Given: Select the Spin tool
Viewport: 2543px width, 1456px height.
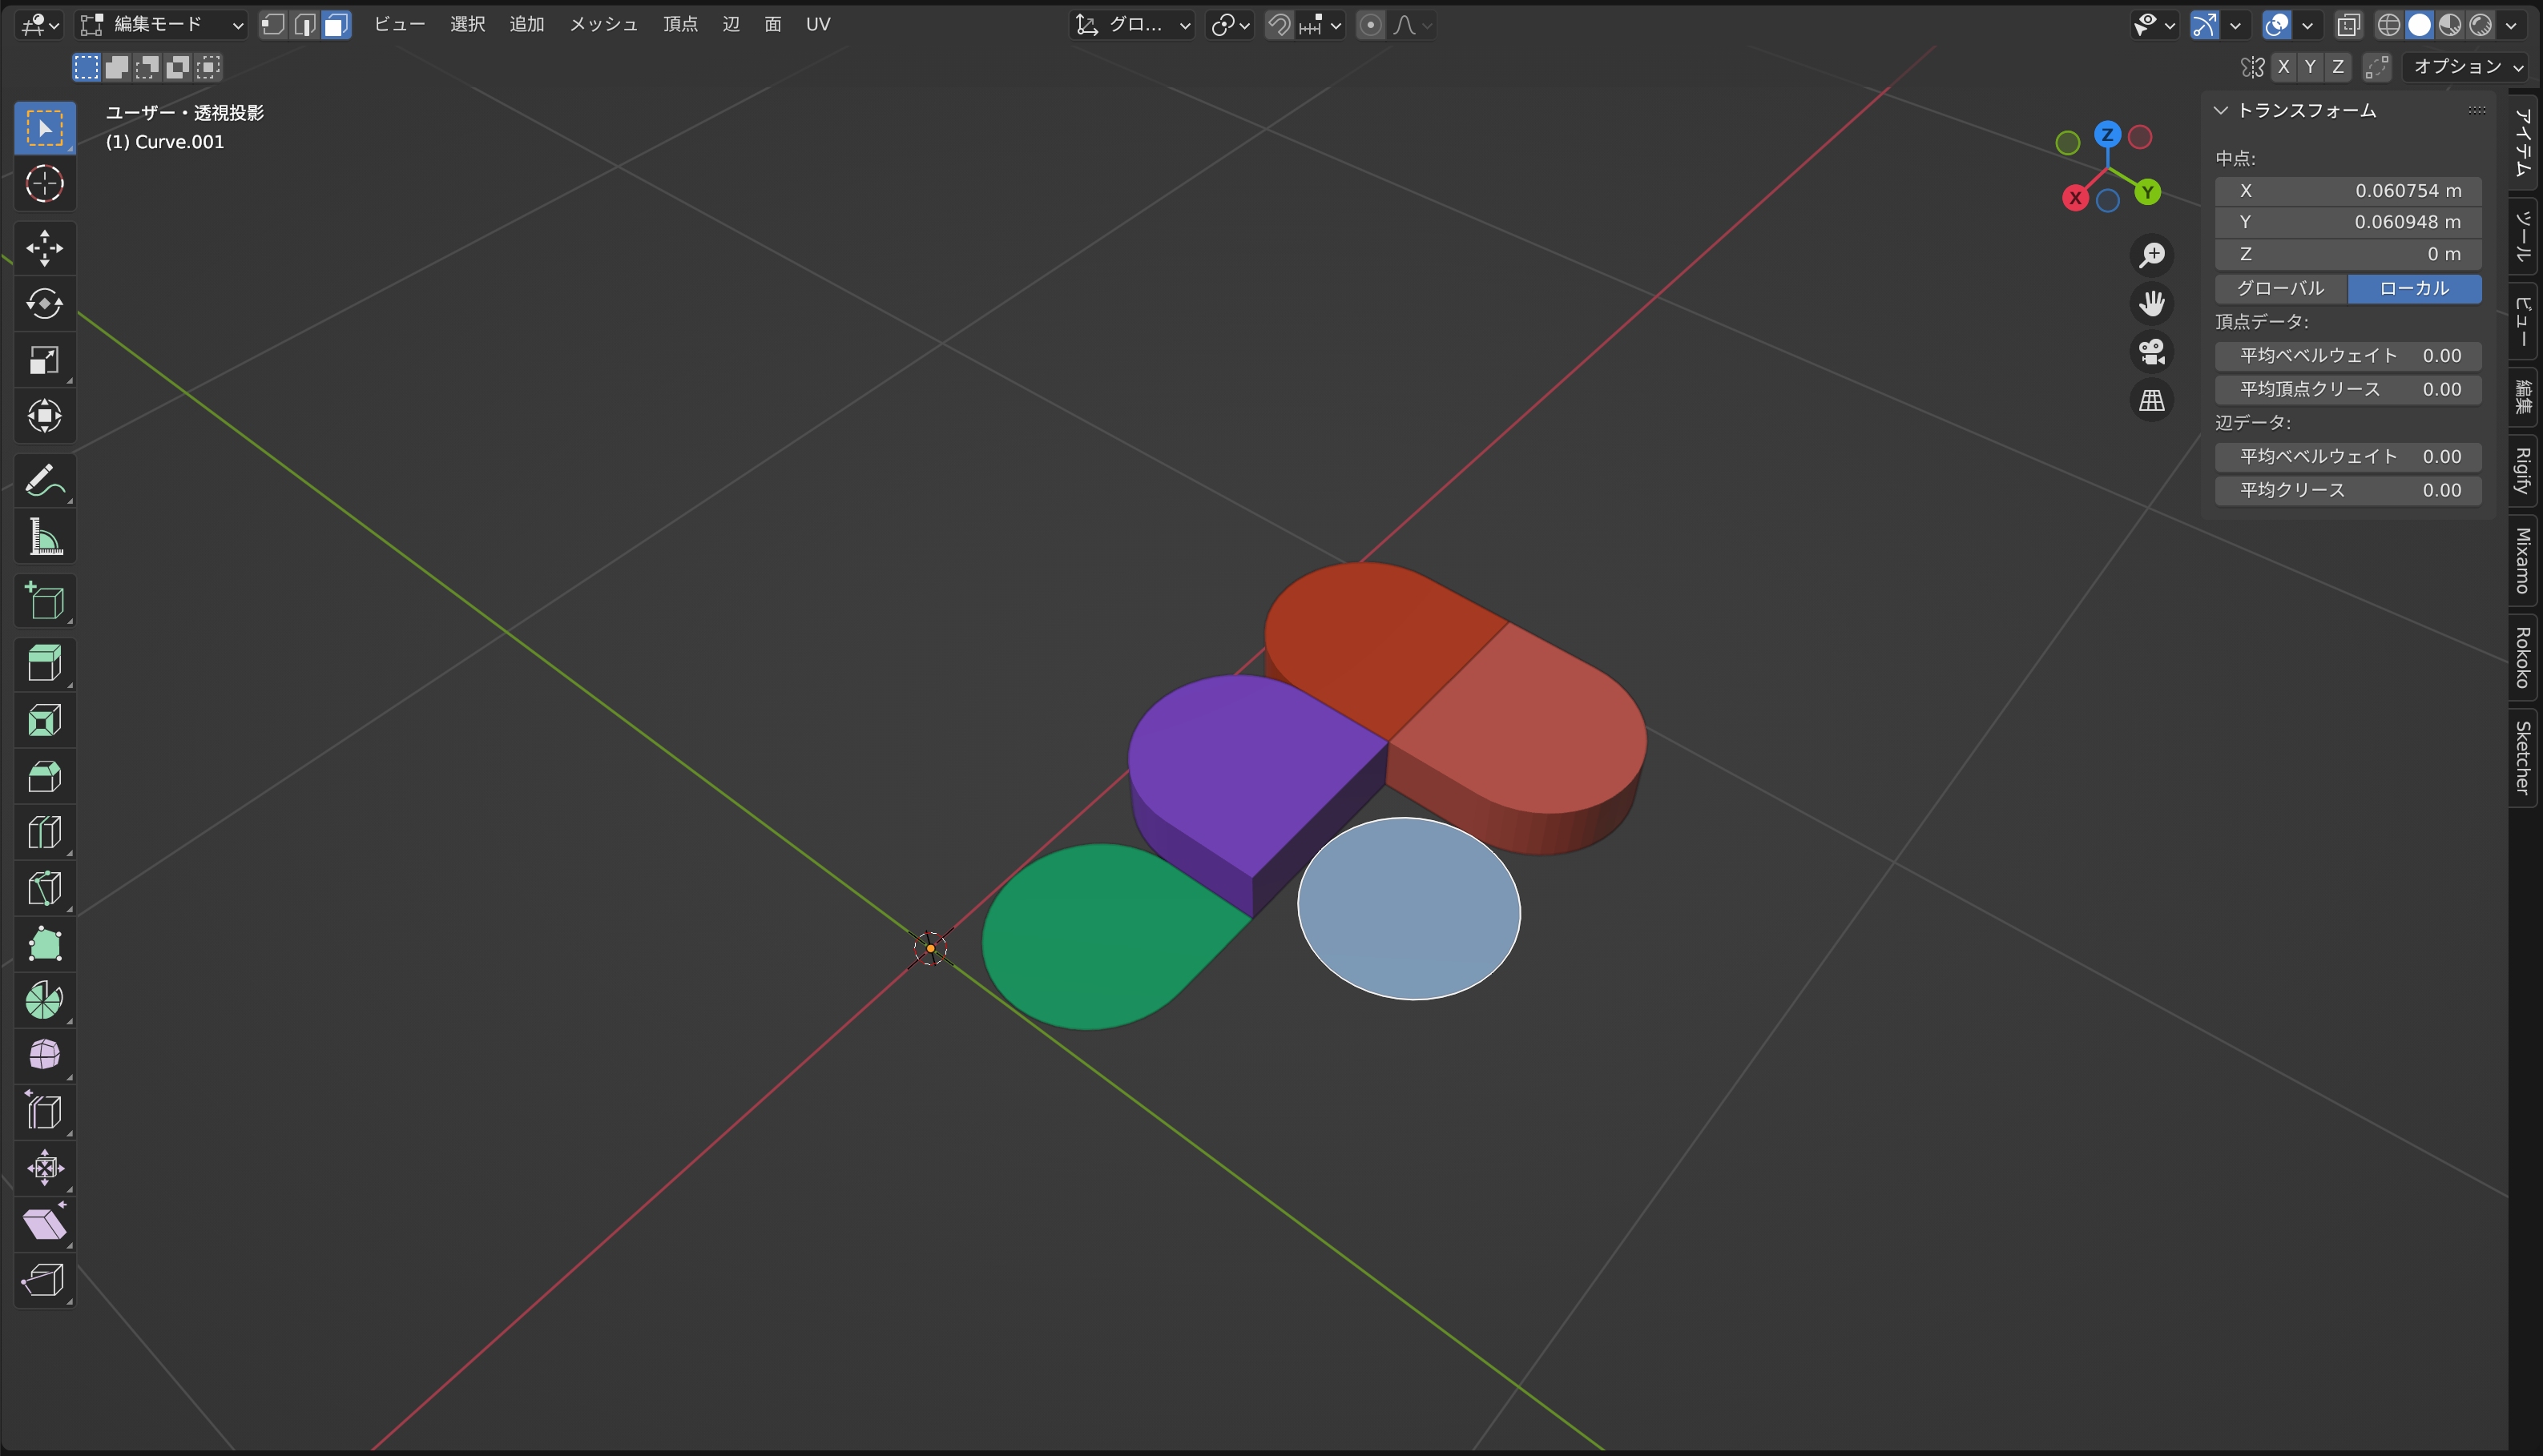Looking at the screenshot, I should 44,1000.
